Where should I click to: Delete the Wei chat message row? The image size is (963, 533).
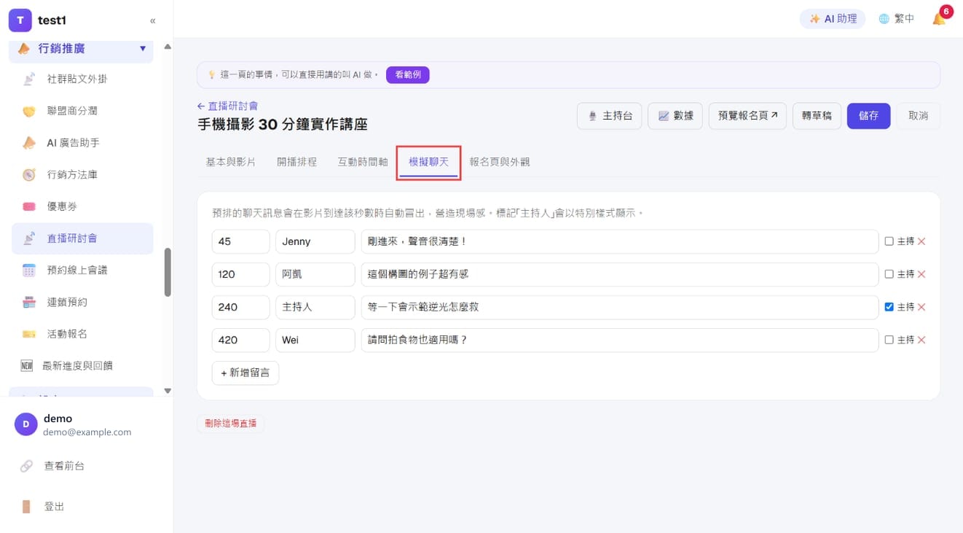click(921, 340)
